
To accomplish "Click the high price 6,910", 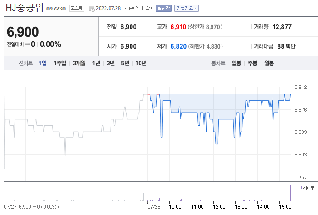I will (x=178, y=27).
